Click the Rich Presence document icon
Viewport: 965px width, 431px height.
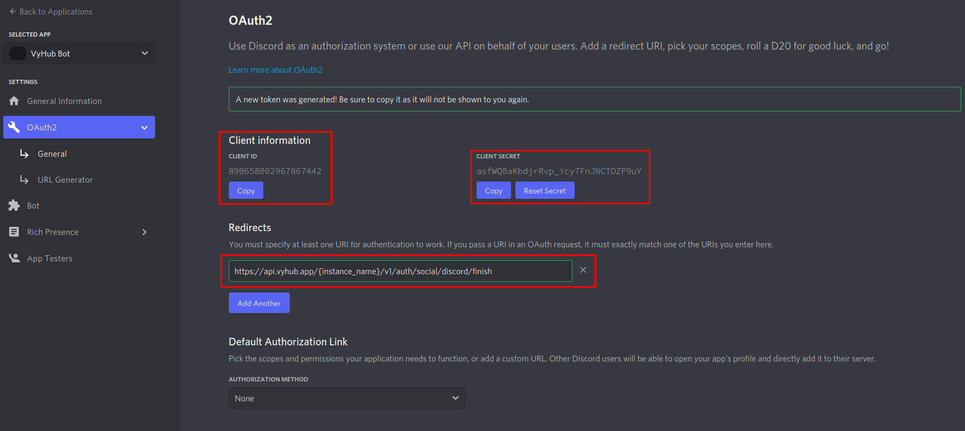14,232
